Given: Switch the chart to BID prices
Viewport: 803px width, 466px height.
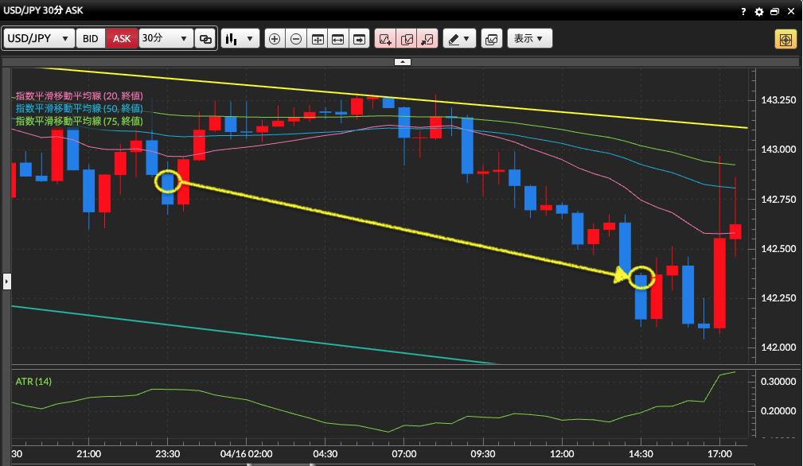Looking at the screenshot, I should [90, 38].
